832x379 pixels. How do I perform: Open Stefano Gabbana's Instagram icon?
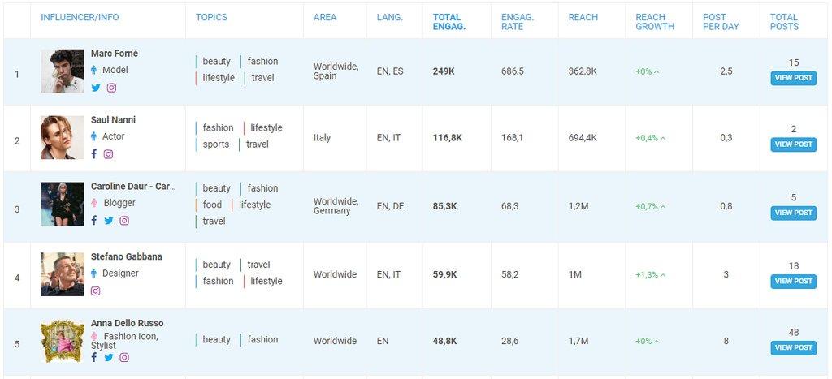click(95, 291)
